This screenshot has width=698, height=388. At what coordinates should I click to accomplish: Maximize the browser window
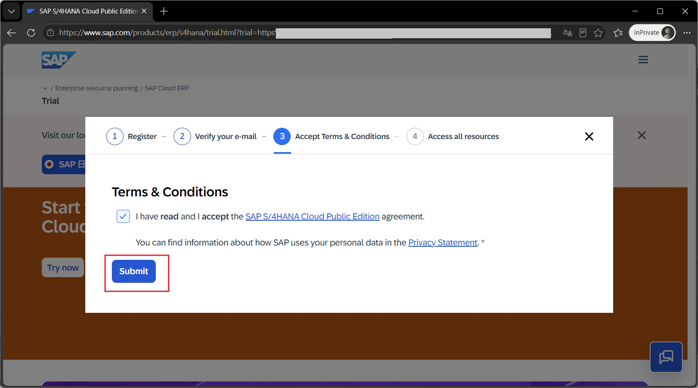click(660, 11)
